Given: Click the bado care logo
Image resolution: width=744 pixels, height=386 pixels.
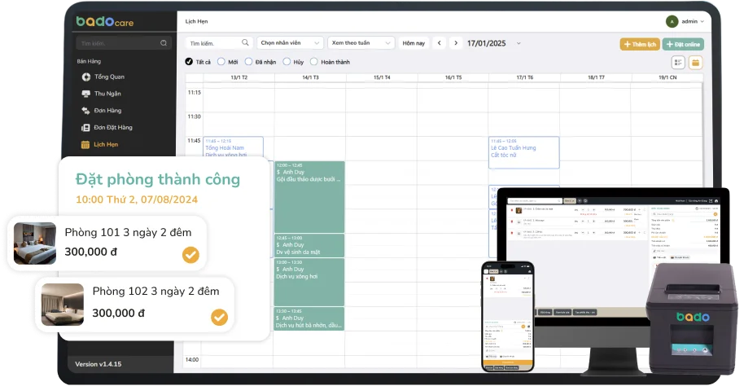Looking at the screenshot, I should [105, 21].
